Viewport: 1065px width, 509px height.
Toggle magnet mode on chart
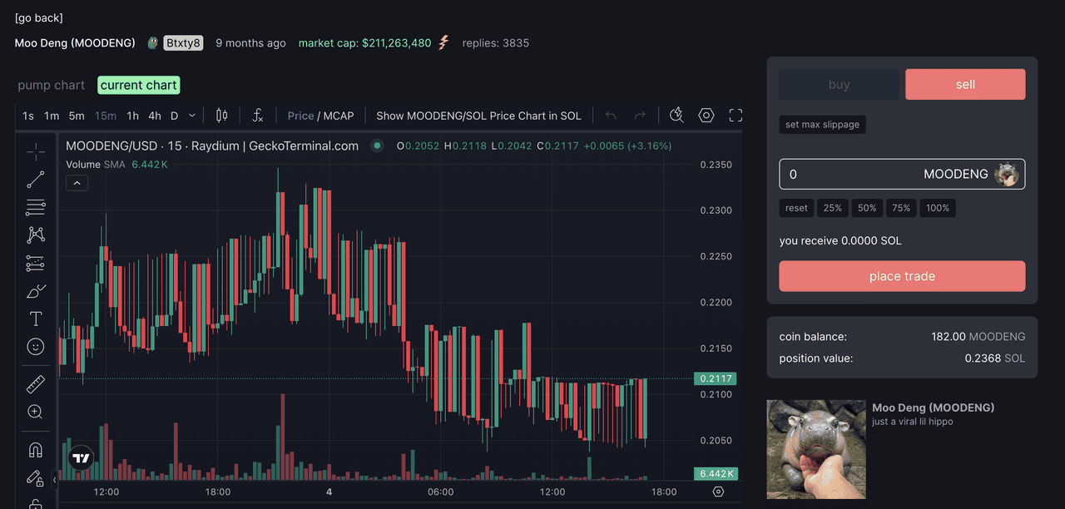tap(35, 450)
